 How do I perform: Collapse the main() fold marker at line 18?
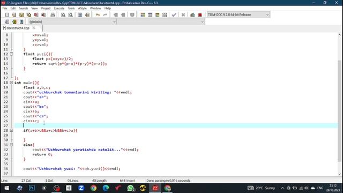[x=11, y=83]
